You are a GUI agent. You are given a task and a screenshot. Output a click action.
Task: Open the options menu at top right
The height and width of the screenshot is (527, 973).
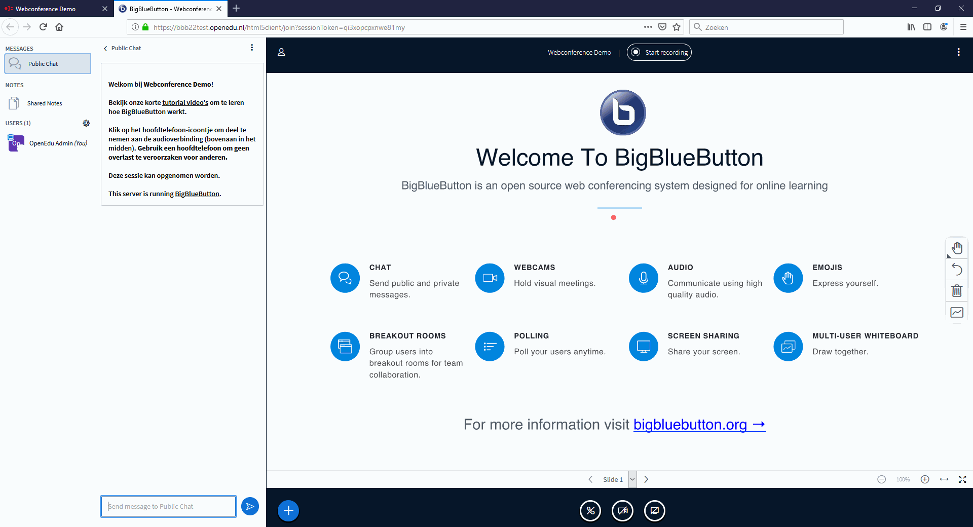coord(958,52)
